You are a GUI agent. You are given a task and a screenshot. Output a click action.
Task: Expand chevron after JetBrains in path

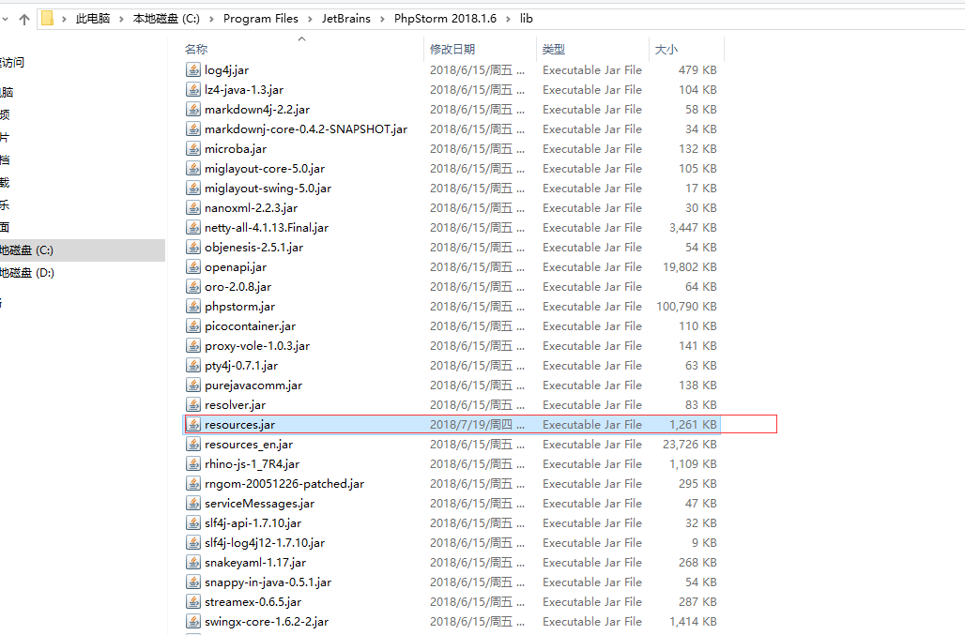382,19
